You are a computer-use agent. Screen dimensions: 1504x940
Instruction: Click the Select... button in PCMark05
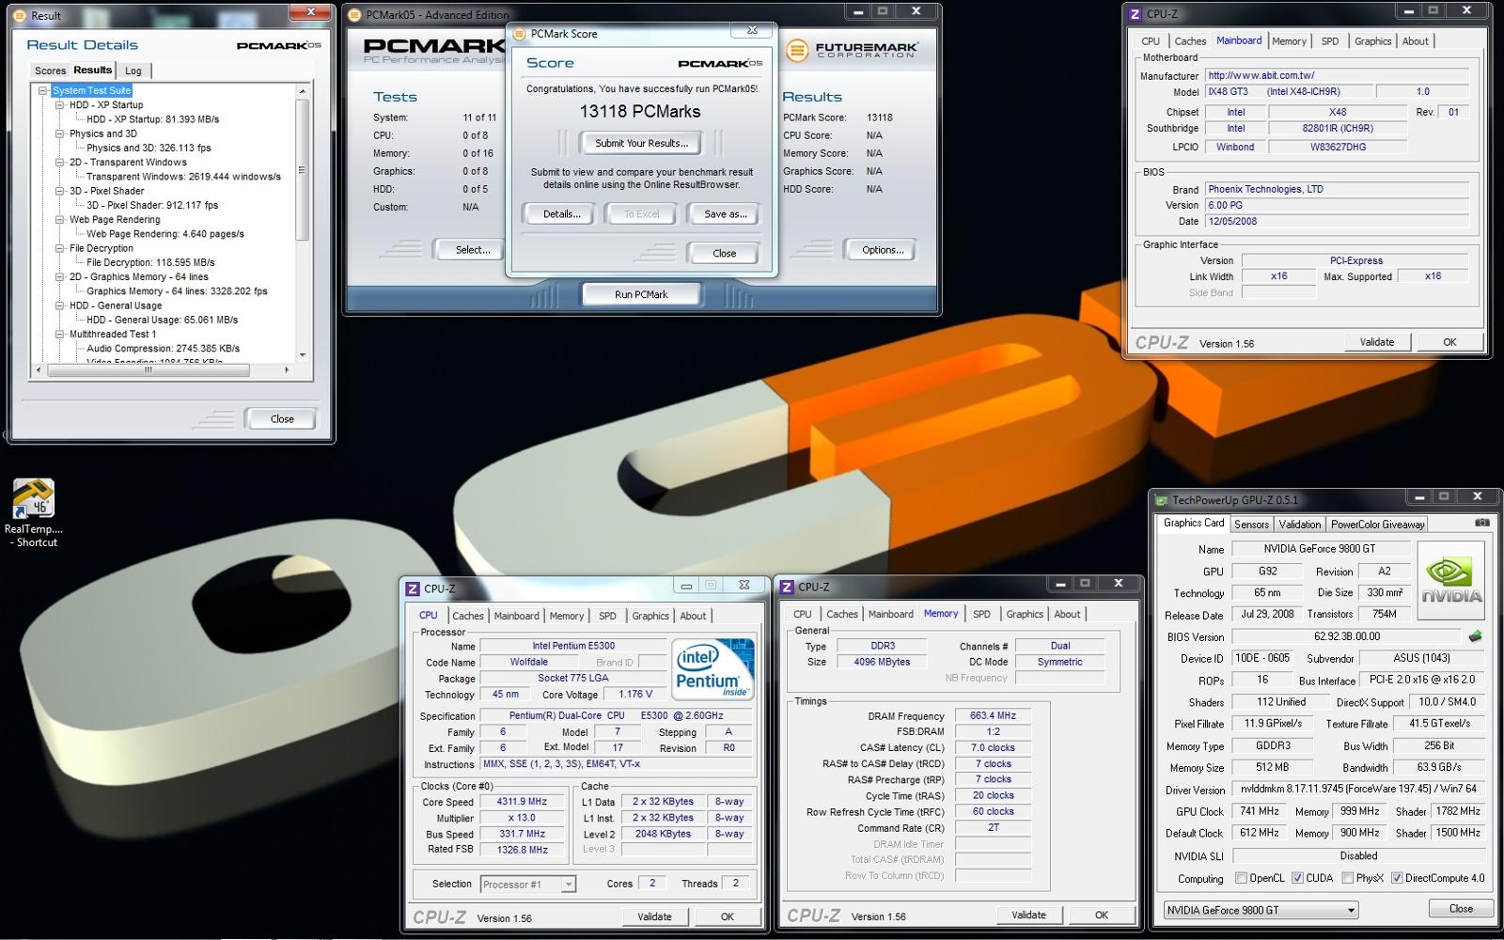(x=473, y=250)
